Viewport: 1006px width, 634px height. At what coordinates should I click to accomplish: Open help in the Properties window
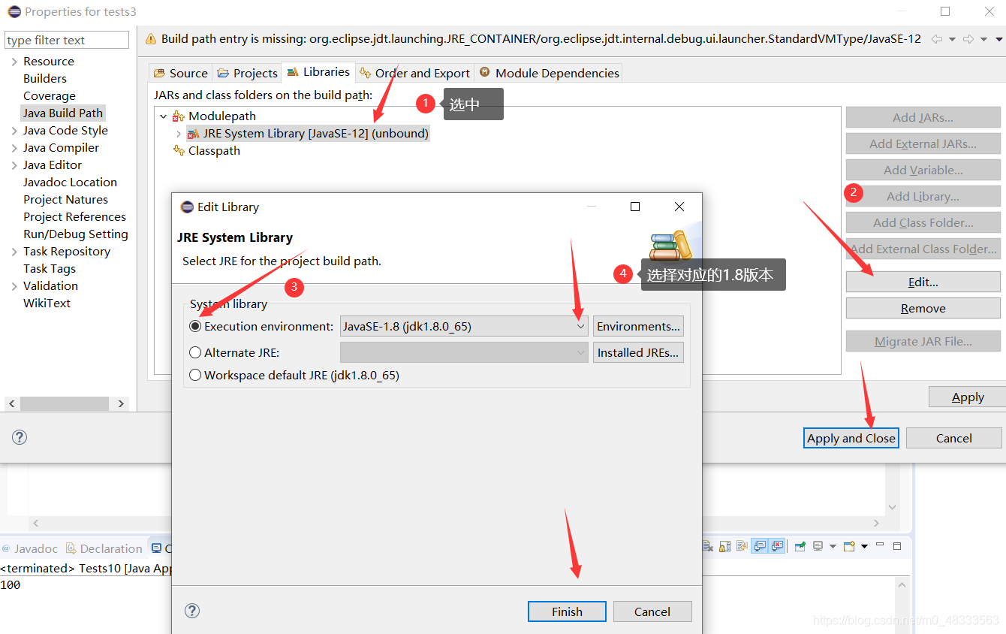pos(20,437)
